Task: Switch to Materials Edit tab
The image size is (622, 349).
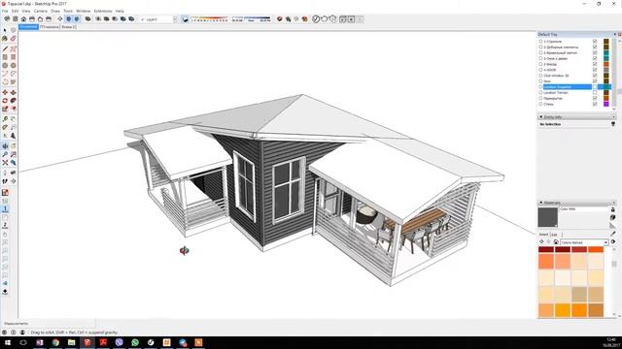Action: (x=554, y=235)
